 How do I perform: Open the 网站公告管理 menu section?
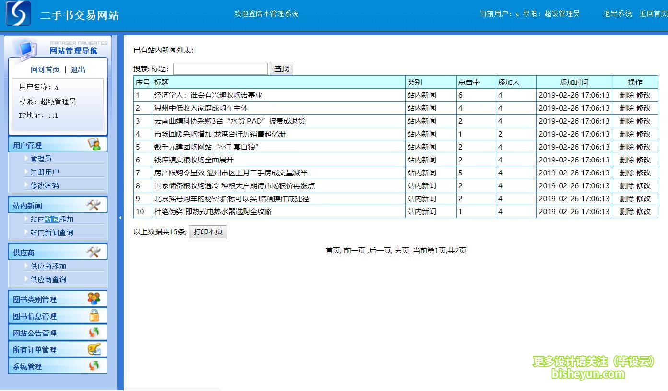58,333
